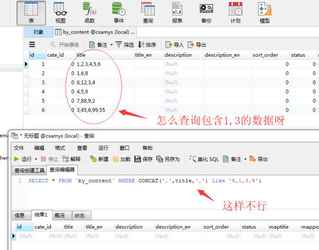Expand the 备注 dropdown arrow in query toolbar
The height and width of the screenshot is (250, 319).
click(245, 159)
